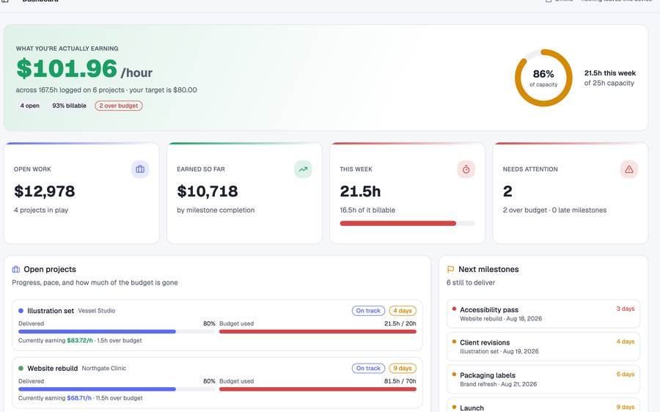Click the warning triangle icon in Needs Attention card
The width and height of the screenshot is (660, 412).
629,169
